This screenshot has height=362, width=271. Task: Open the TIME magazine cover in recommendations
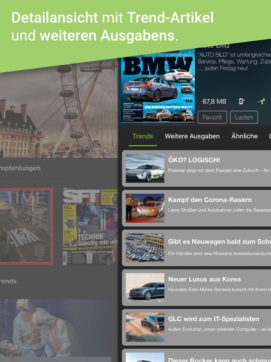[x=27, y=226]
